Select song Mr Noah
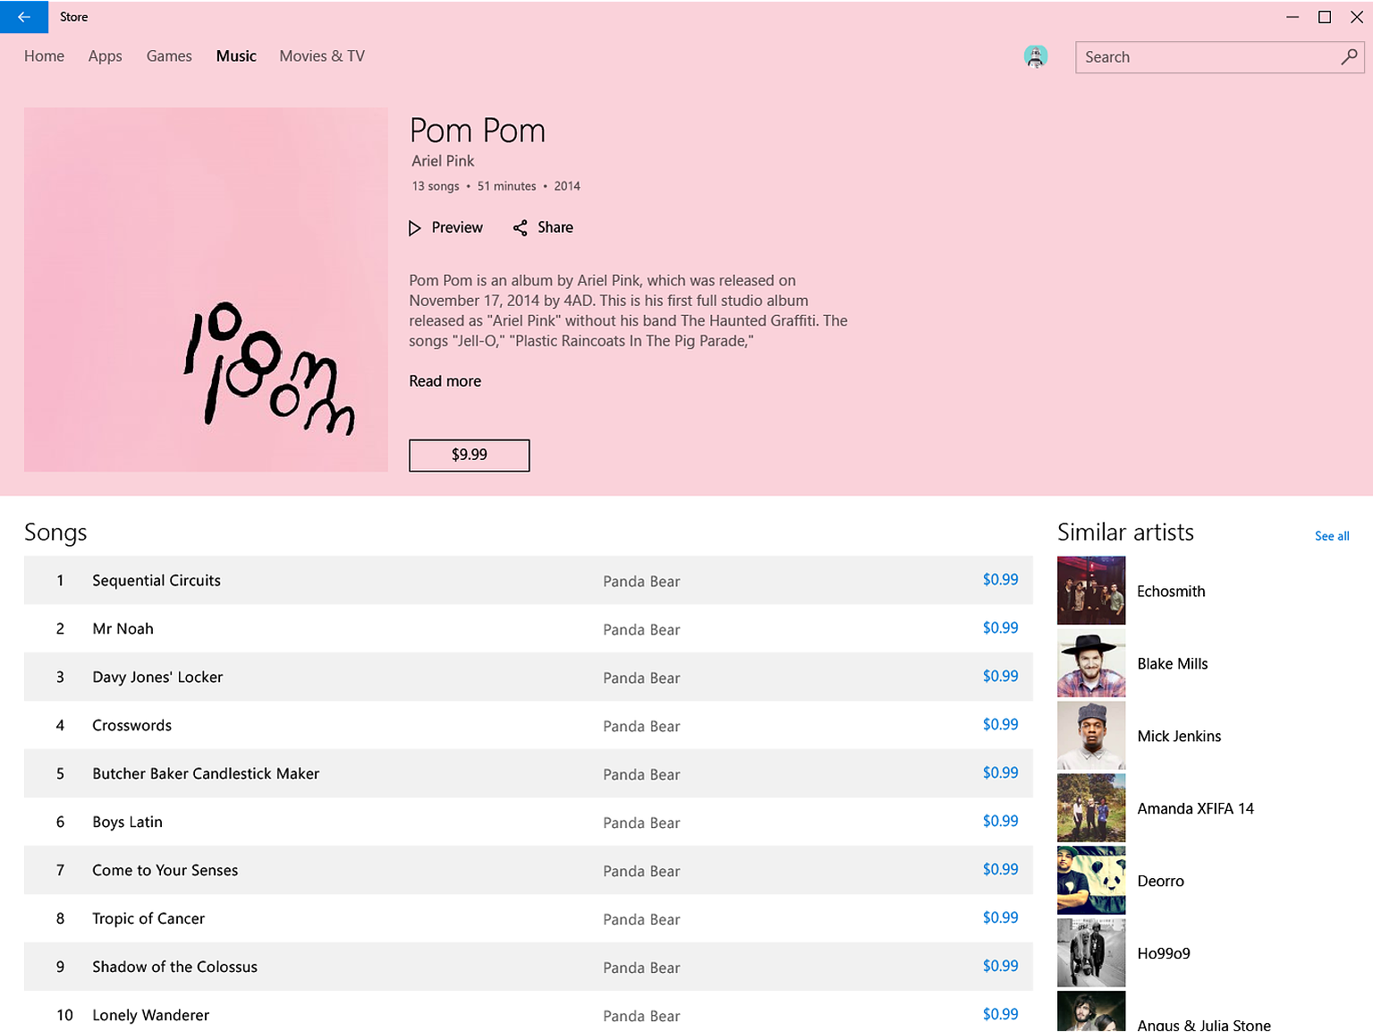1373x1032 pixels. click(x=529, y=628)
